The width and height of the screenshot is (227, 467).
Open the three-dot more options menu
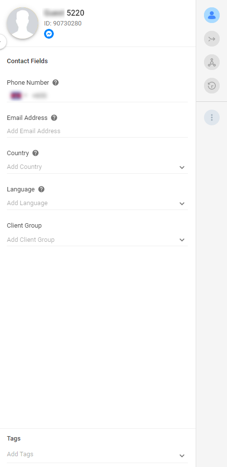211,117
